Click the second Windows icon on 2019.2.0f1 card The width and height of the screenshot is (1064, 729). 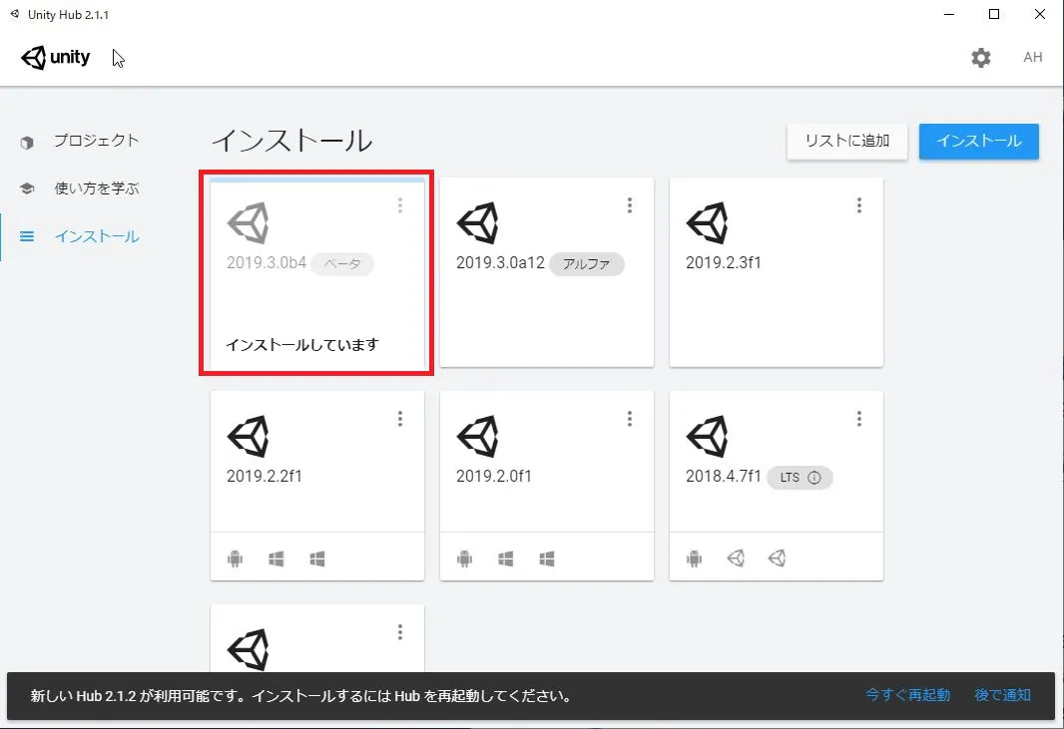pyautogui.click(x=547, y=558)
